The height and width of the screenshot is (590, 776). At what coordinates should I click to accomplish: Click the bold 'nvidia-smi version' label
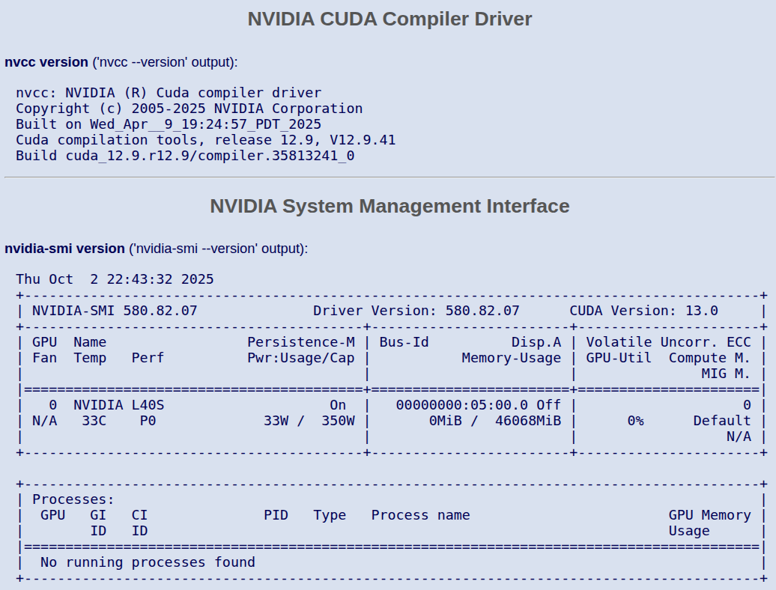coord(64,248)
